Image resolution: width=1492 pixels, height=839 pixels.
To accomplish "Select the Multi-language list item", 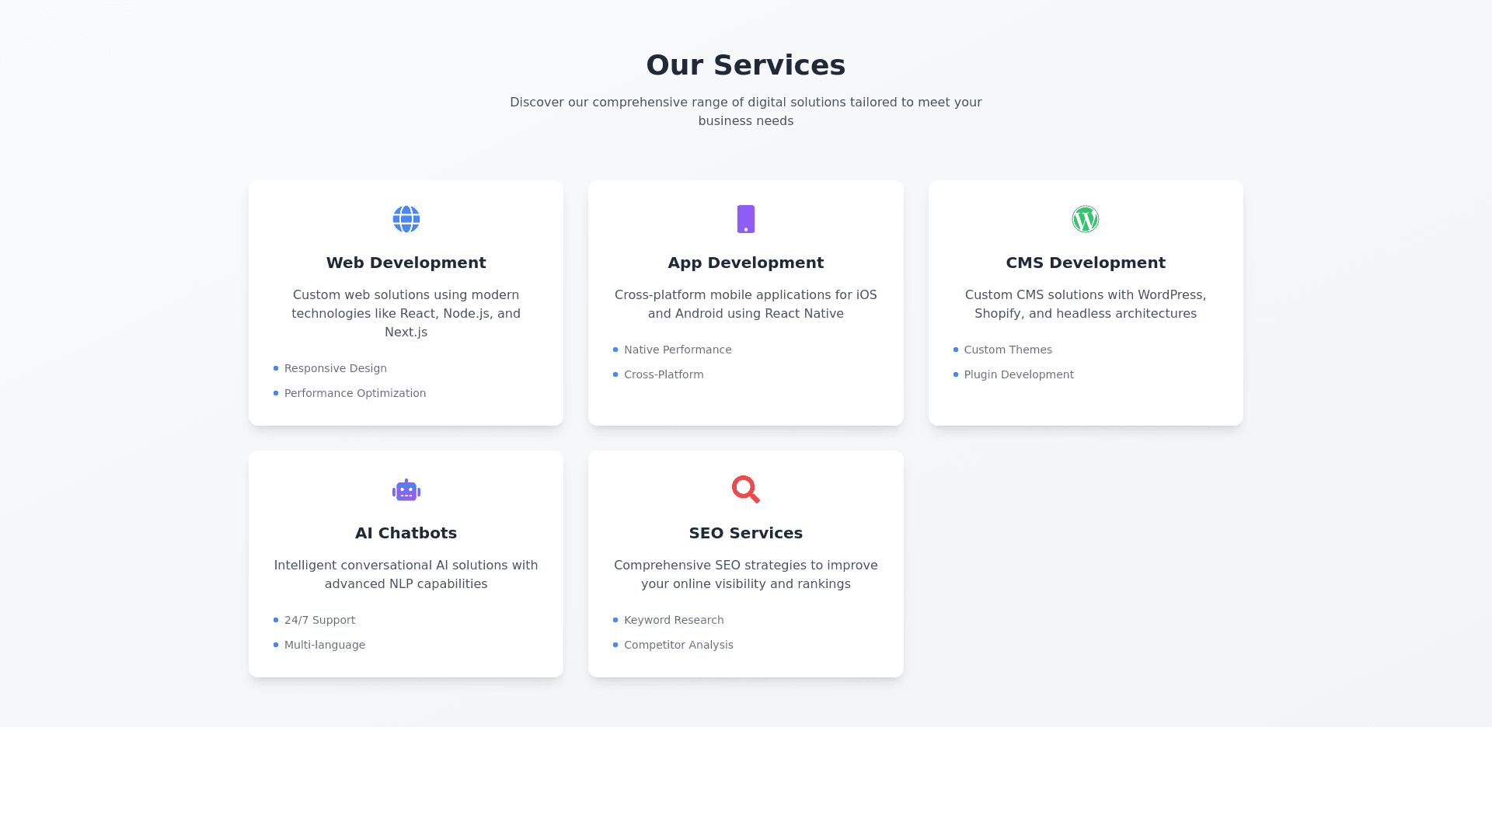I will click(x=324, y=645).
